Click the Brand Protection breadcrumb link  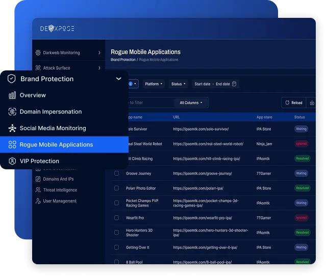point(123,60)
